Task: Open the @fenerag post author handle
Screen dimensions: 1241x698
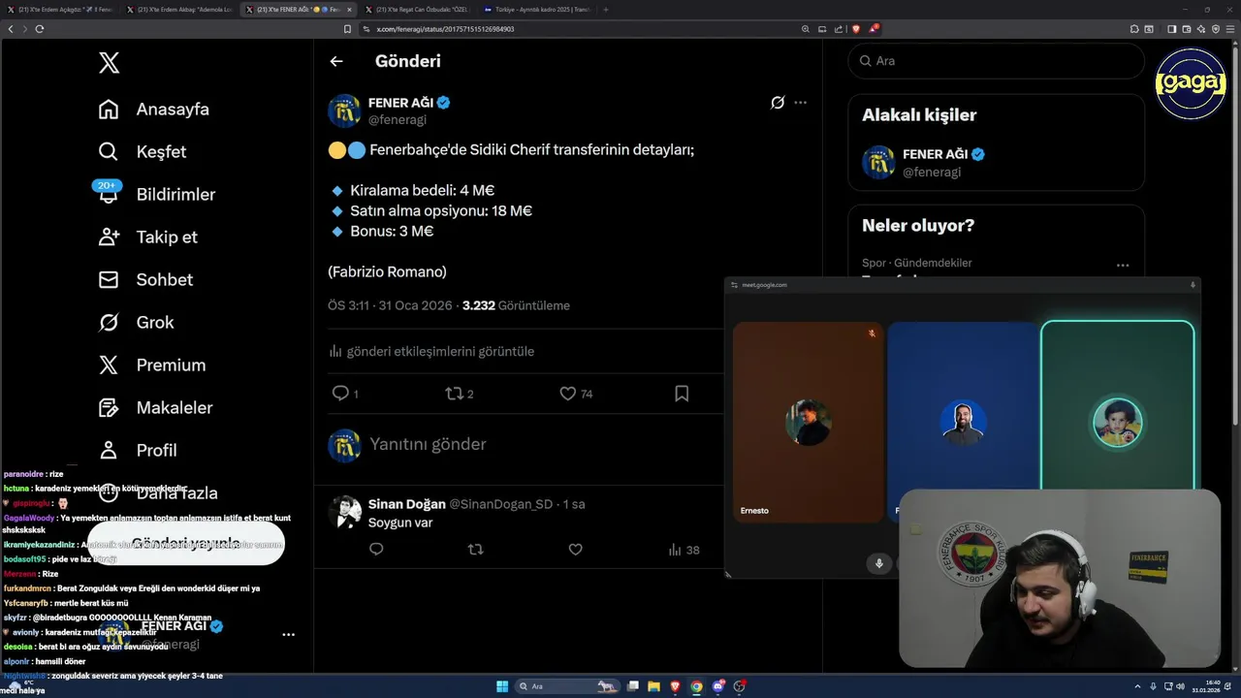Action: tap(398, 119)
